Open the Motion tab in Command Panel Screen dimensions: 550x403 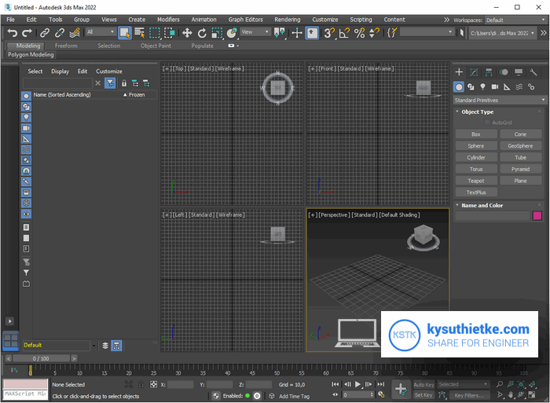(504, 72)
